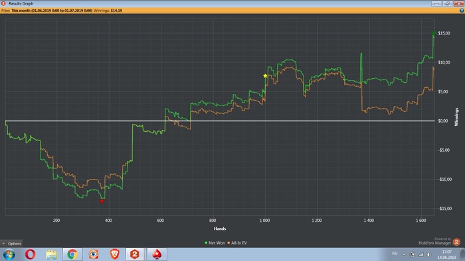Click the help info icon in filter bar
465x261 pixels.
point(462,11)
